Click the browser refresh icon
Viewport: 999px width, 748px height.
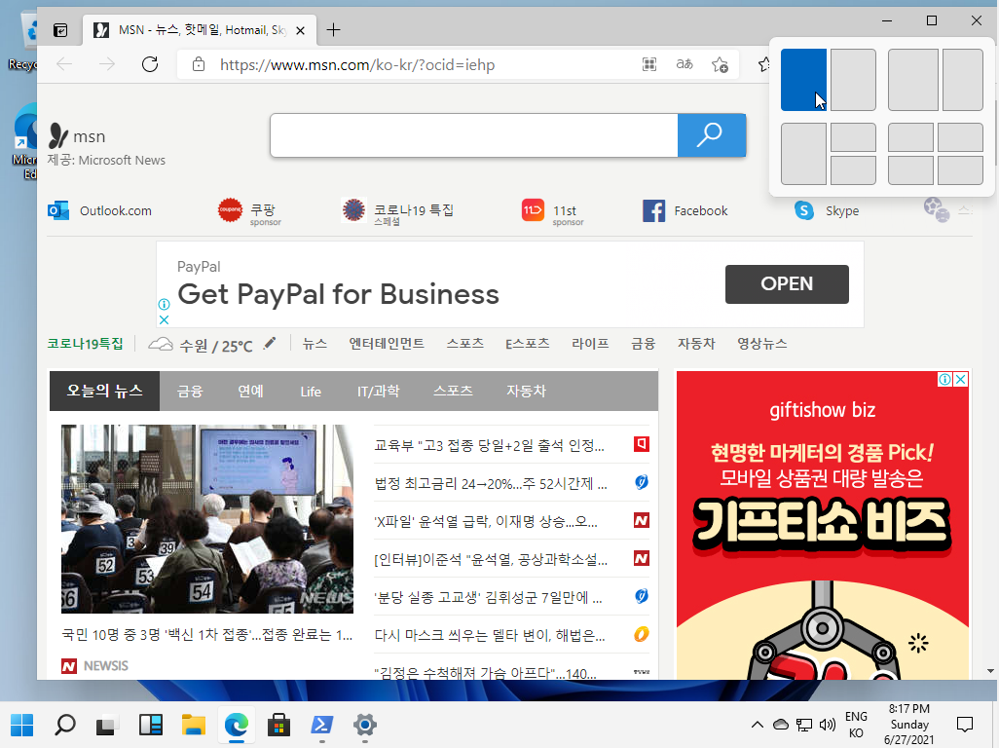[150, 64]
